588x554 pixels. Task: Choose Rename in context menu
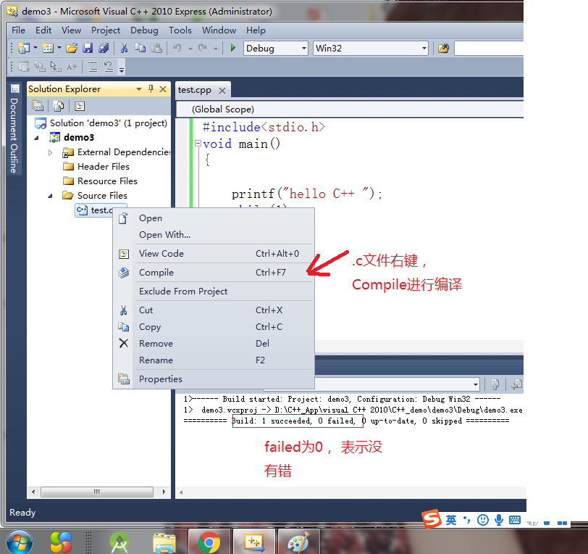click(x=214, y=360)
